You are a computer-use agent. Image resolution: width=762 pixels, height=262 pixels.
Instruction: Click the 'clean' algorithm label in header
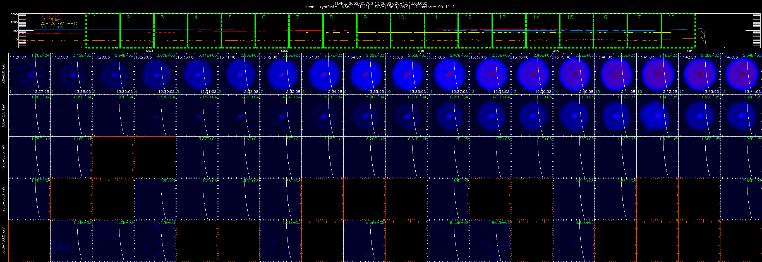click(x=310, y=7)
